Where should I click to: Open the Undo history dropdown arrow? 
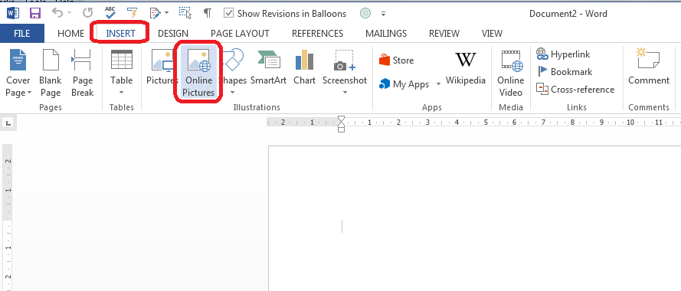pyautogui.click(x=69, y=14)
